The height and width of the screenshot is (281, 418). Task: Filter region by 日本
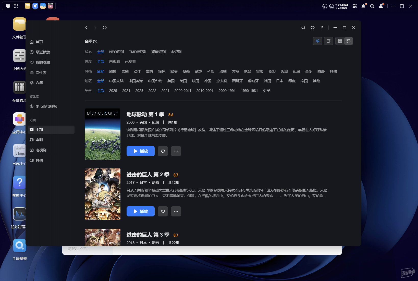click(x=280, y=81)
